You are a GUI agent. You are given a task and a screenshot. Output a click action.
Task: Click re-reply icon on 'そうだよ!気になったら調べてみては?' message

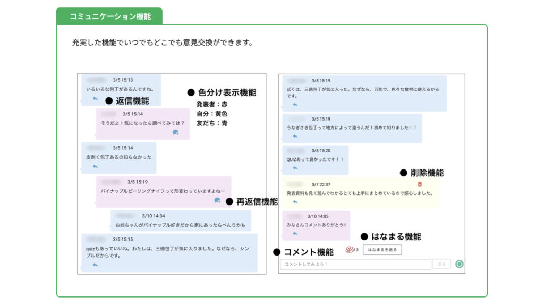[175, 133]
